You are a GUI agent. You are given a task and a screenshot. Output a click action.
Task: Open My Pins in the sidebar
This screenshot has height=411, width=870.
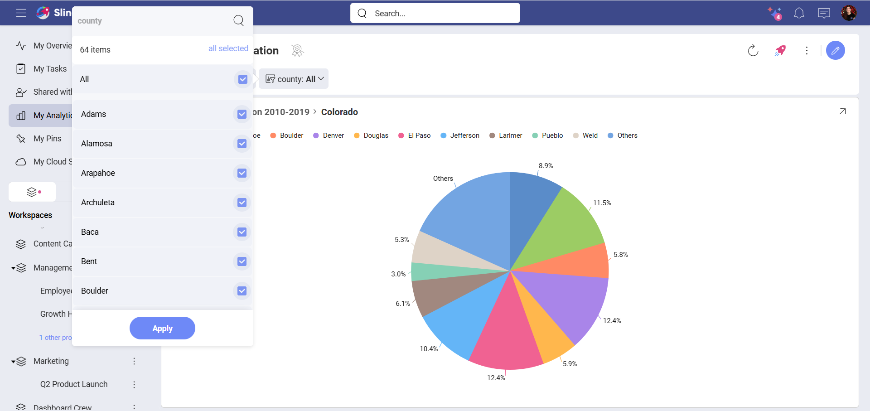click(x=47, y=139)
